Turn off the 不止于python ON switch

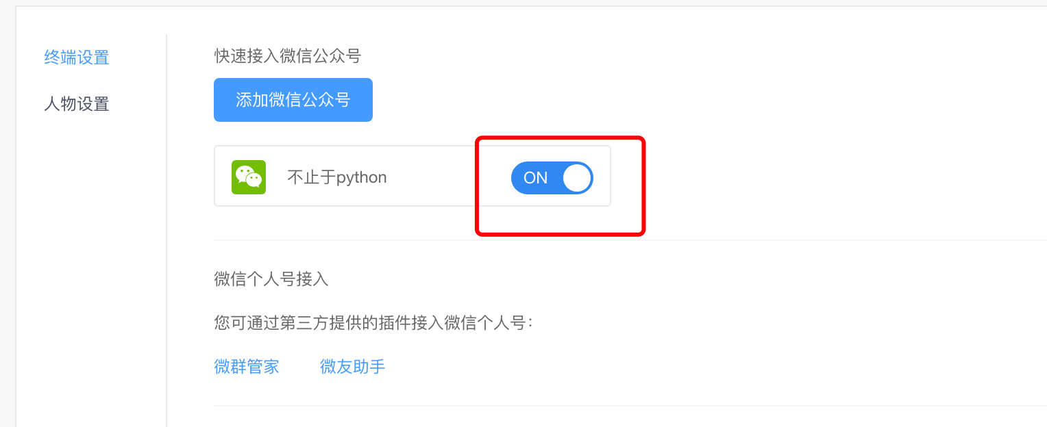coord(552,178)
